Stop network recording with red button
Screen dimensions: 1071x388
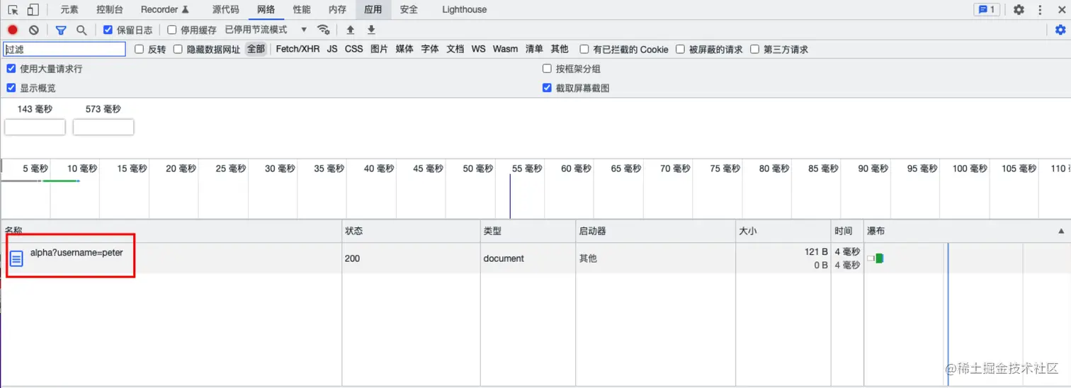(x=13, y=30)
